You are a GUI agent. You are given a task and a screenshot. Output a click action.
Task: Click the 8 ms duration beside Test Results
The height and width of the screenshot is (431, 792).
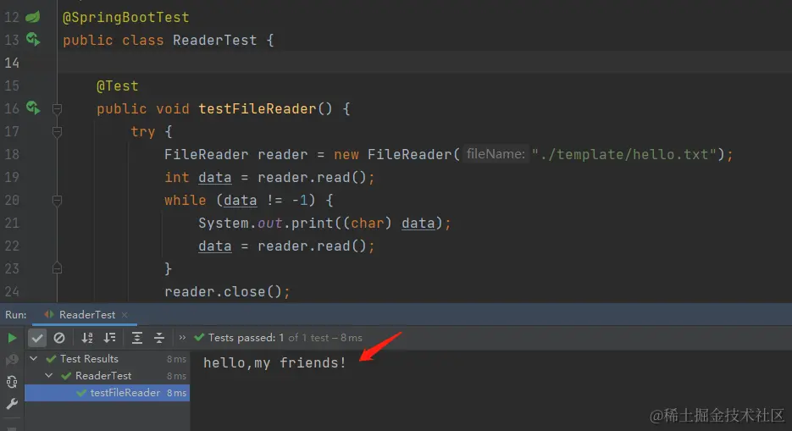click(x=177, y=359)
